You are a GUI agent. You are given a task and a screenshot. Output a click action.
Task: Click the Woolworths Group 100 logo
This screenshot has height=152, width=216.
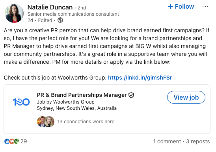tap(21, 102)
